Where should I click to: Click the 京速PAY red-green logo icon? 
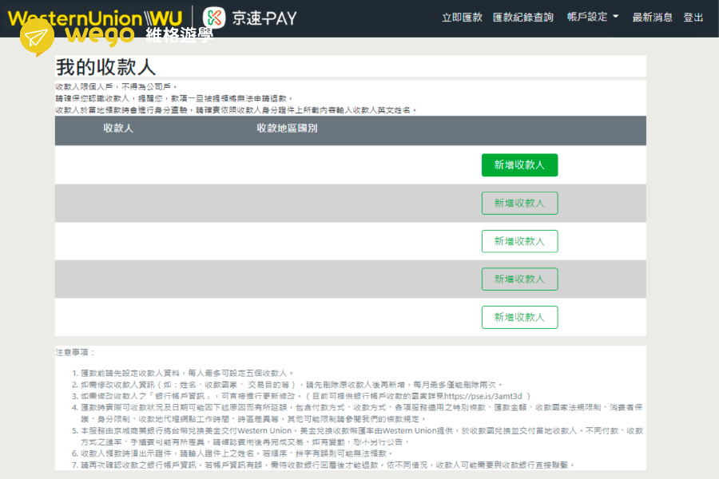point(214,18)
